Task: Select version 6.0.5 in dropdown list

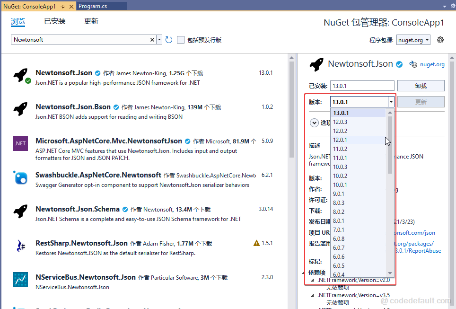Action: (358, 266)
